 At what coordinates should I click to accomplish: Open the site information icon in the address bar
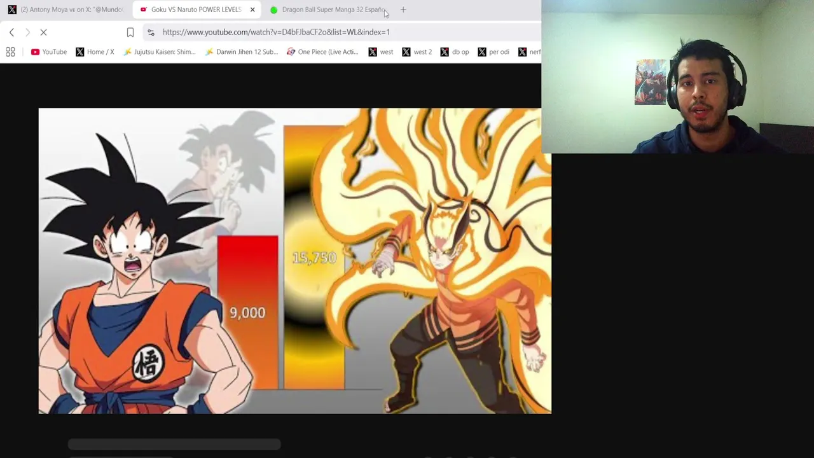pyautogui.click(x=151, y=32)
